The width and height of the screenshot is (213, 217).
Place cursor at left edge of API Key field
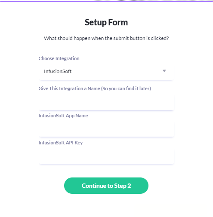click(42, 155)
